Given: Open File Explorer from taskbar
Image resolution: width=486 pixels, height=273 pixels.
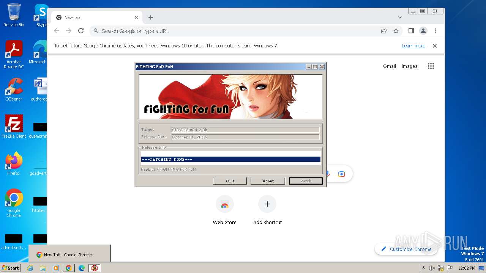Looking at the screenshot, I should pyautogui.click(x=43, y=268).
